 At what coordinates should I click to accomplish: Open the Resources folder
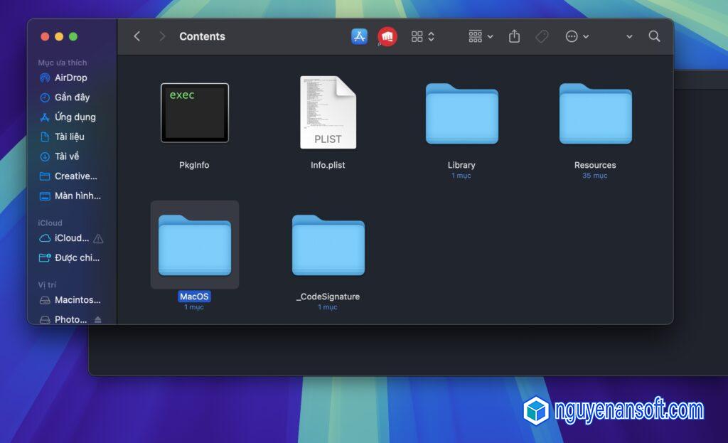click(x=595, y=114)
